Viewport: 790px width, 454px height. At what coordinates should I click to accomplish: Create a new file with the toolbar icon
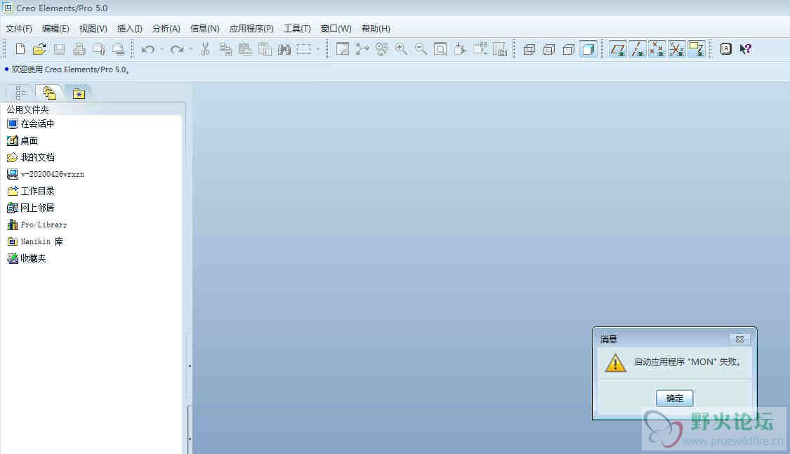(x=20, y=49)
